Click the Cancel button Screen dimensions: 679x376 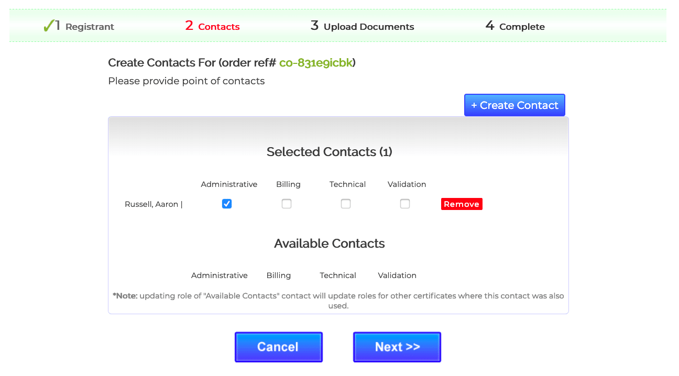coord(278,347)
